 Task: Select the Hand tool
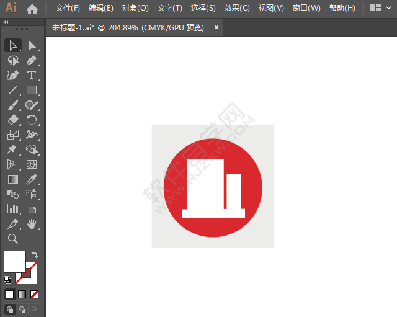pyautogui.click(x=32, y=224)
